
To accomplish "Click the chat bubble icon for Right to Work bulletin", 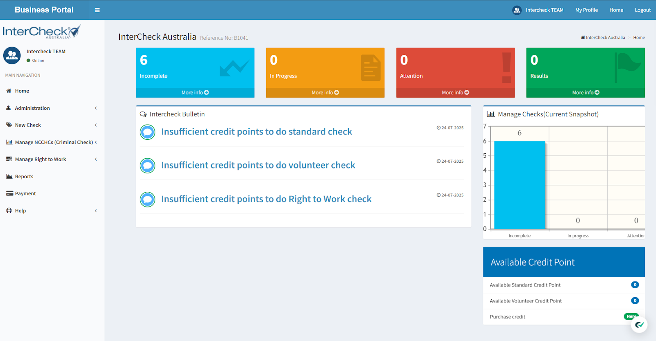I will [x=148, y=200].
